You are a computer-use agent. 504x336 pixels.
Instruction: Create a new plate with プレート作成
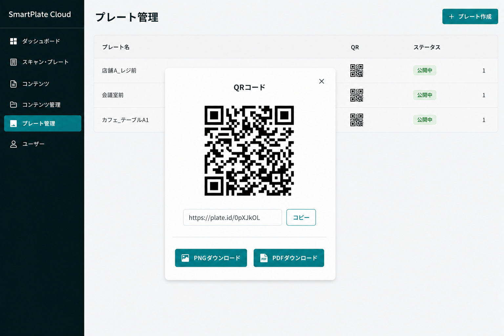470,16
